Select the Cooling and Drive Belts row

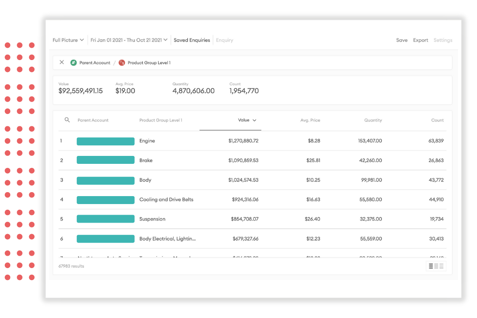point(166,200)
